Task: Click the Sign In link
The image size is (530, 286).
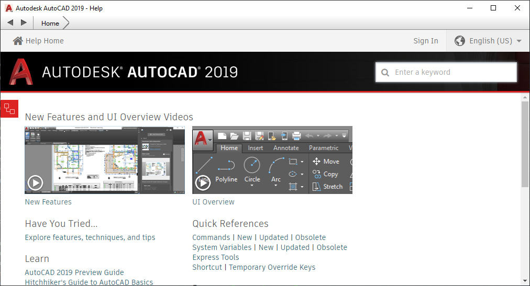Action: pos(426,41)
